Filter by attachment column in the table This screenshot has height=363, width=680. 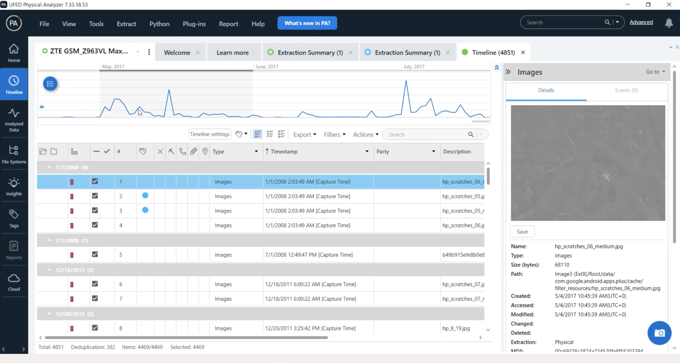click(194, 151)
